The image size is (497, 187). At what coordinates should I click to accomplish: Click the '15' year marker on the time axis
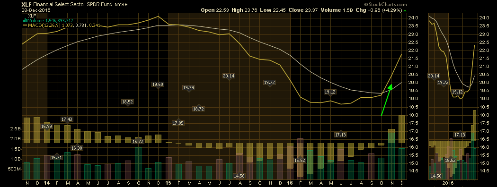point(169,183)
